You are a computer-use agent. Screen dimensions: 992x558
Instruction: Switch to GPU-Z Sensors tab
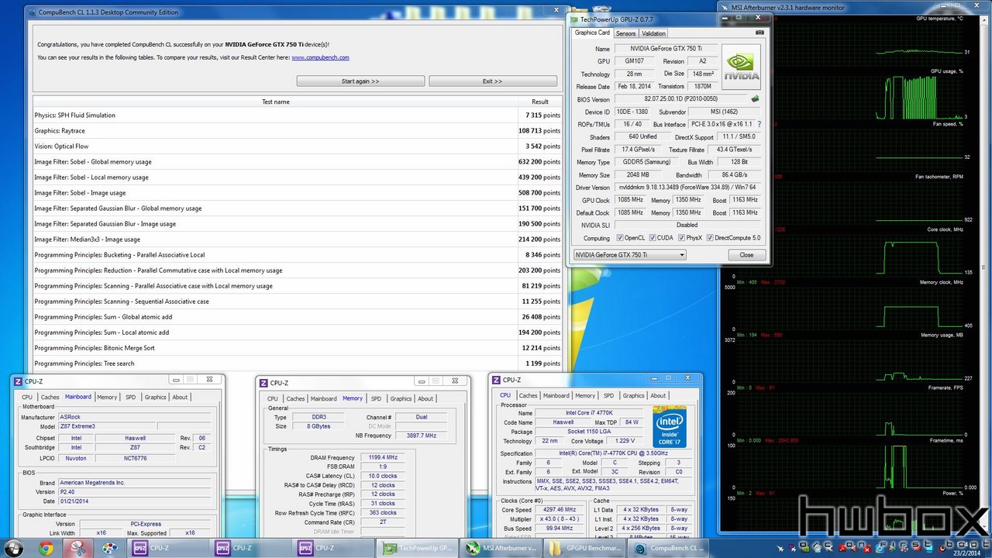click(x=625, y=33)
